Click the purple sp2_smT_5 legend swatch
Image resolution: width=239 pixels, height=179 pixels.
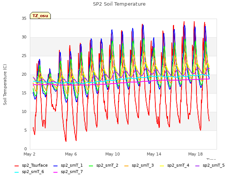coord(198,166)
